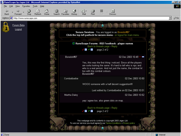Screen dimensions: 181x136
Task: Go to the Home page
Action: [x=47, y=12]
